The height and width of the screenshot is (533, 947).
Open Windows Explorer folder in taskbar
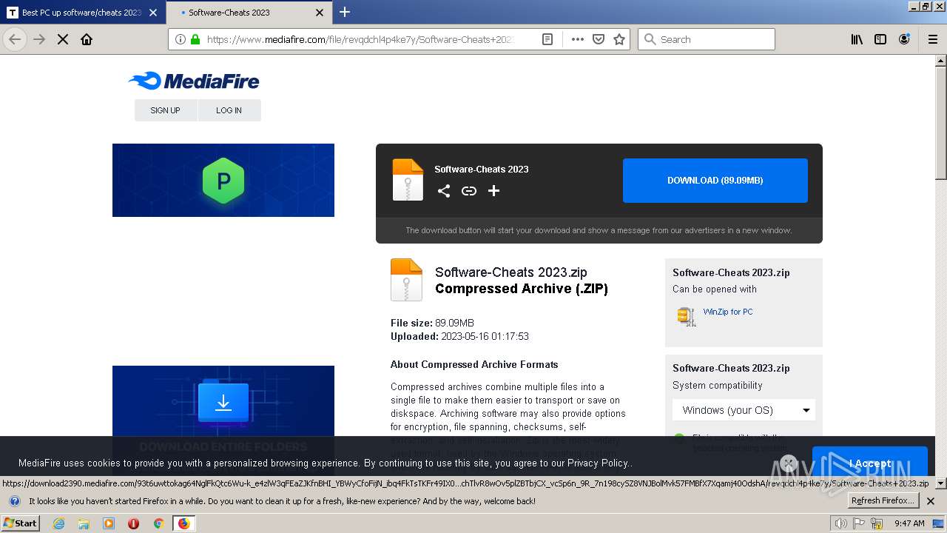(84, 523)
